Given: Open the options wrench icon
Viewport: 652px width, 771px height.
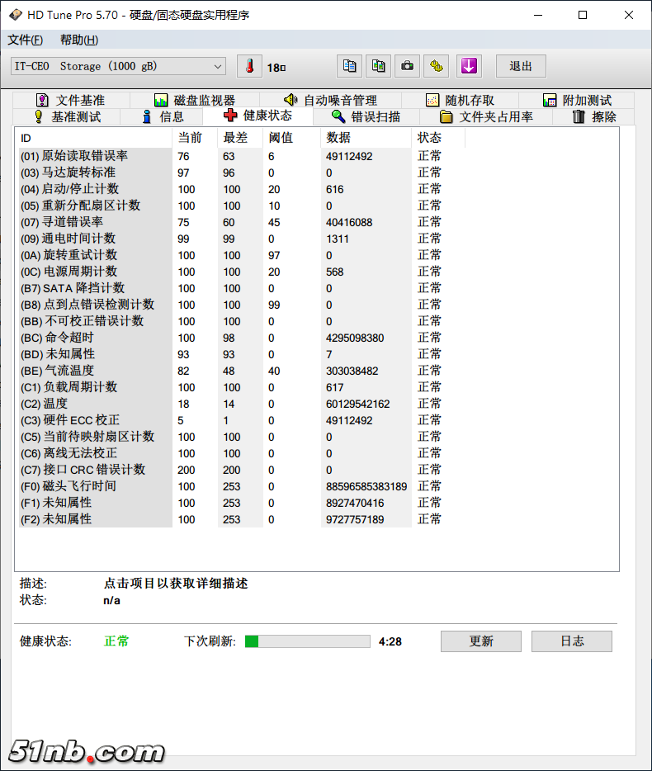Looking at the screenshot, I should 436,66.
